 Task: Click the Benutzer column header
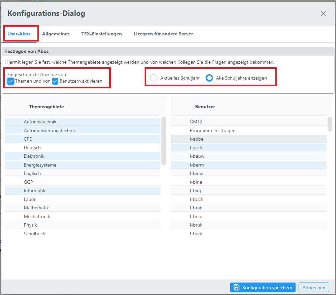[205, 107]
